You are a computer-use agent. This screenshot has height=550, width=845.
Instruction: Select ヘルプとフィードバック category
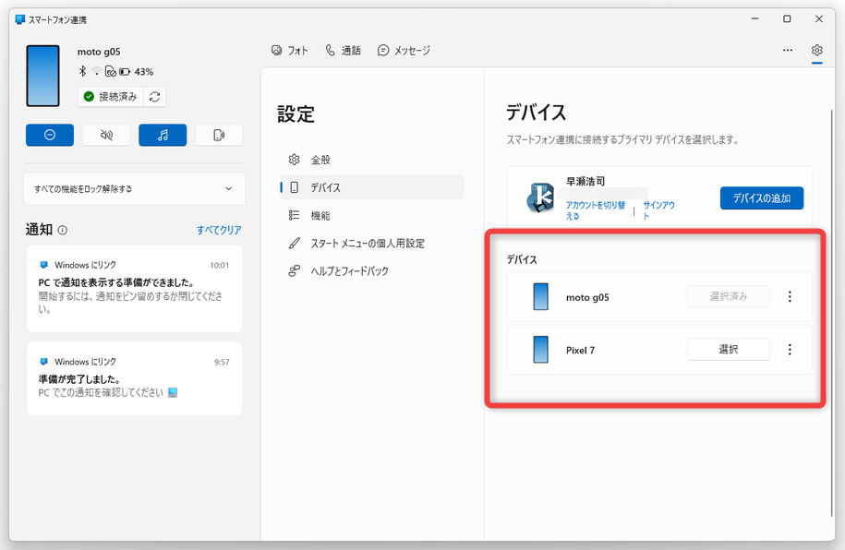[x=372, y=271]
